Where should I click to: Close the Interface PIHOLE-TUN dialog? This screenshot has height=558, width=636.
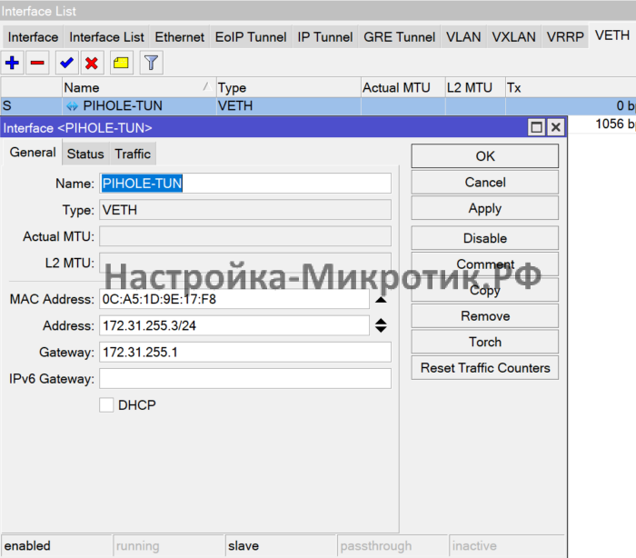tap(556, 127)
